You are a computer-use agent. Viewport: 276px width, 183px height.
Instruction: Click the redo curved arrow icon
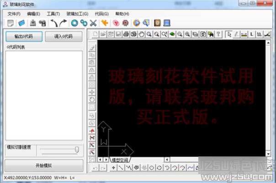point(63,23)
